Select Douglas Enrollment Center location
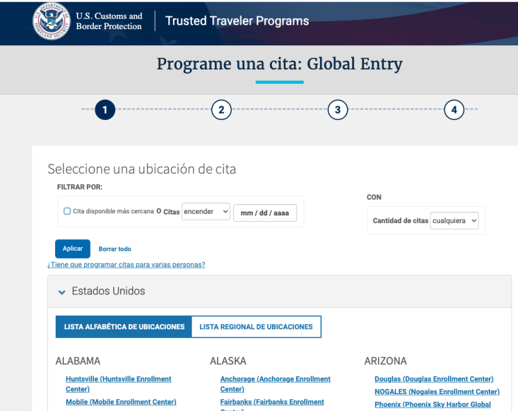The height and width of the screenshot is (411, 518). [x=434, y=379]
